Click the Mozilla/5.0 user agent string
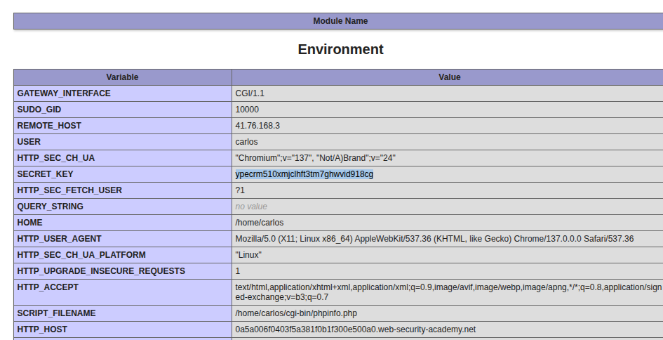The width and height of the screenshot is (663, 340). [434, 239]
